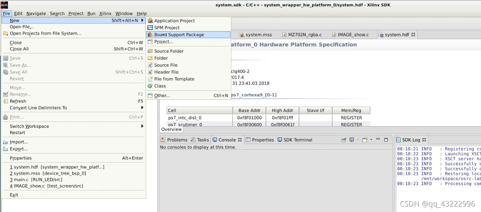The width and height of the screenshot is (481, 212).
Task: Click the plain Folder icon in New submenu
Action: pos(150,58)
